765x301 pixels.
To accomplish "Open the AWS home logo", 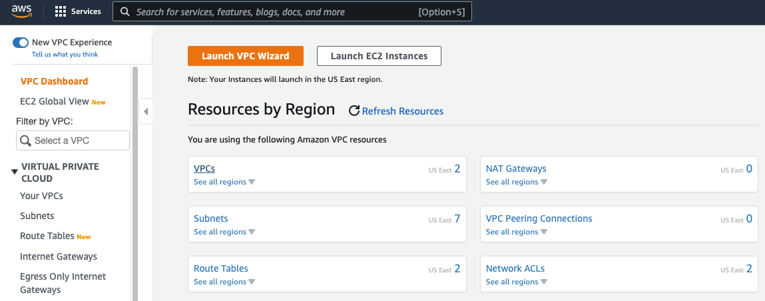I will [x=21, y=11].
